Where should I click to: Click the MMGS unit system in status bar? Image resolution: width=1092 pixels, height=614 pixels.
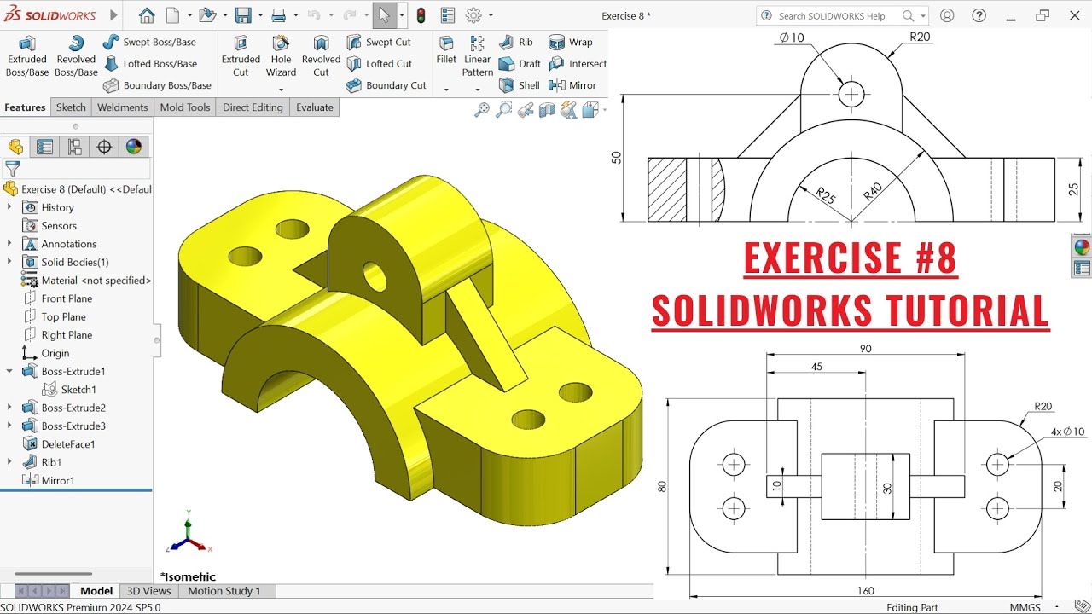pos(1025,607)
